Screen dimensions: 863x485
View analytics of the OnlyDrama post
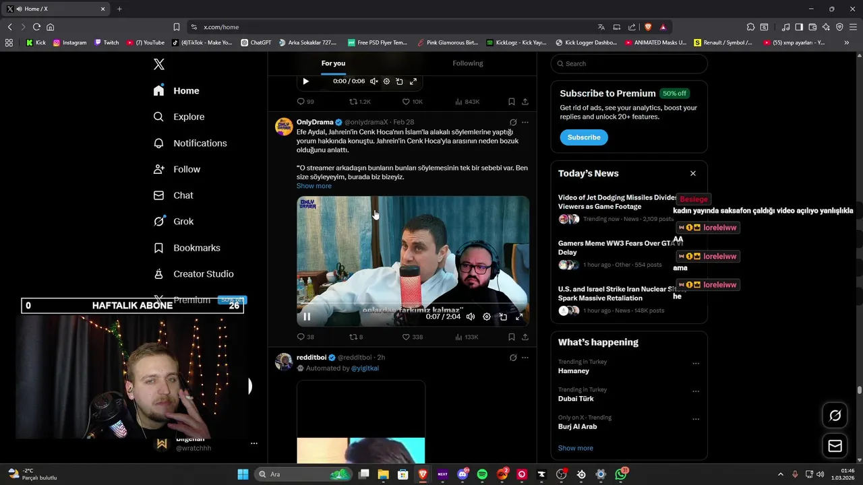tap(467, 337)
